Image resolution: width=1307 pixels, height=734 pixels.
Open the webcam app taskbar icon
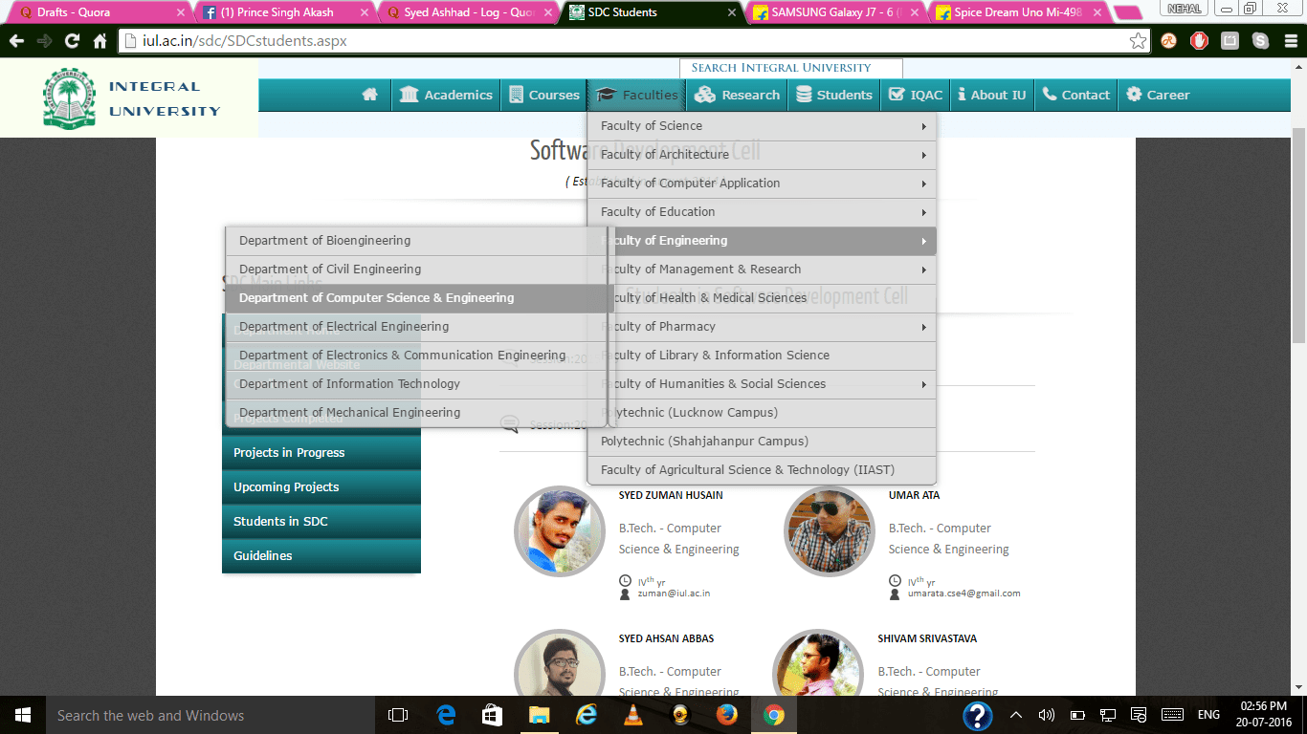click(x=680, y=715)
